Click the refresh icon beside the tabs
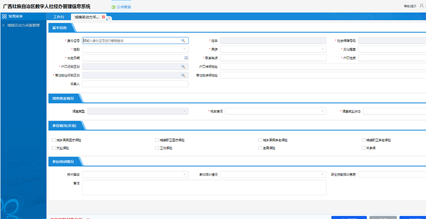426x219 pixels. [x=109, y=18]
